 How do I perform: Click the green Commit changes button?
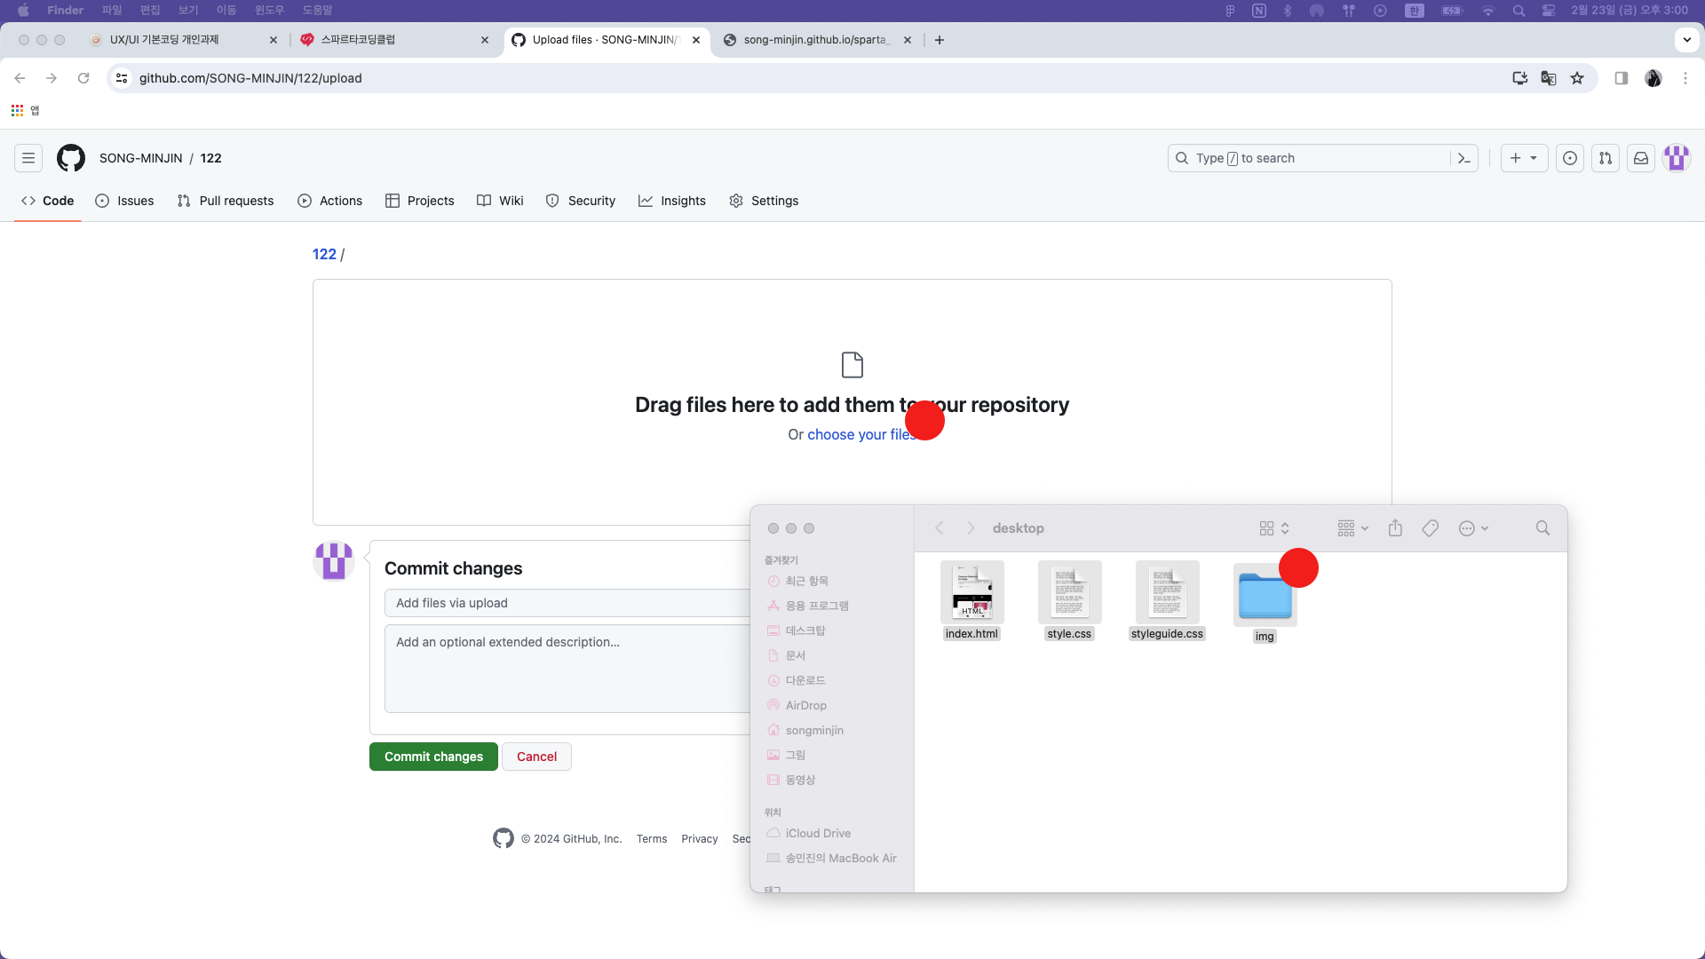pos(433,757)
